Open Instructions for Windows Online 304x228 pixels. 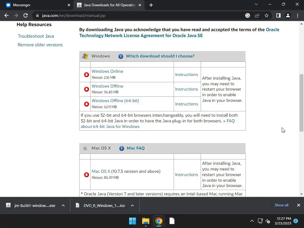tap(186, 75)
